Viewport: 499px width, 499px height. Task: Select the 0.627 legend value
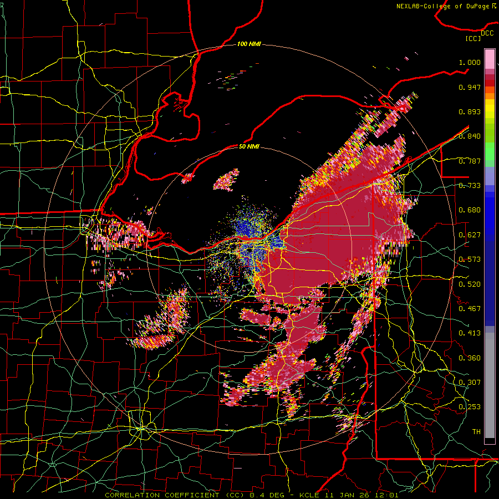[470, 235]
